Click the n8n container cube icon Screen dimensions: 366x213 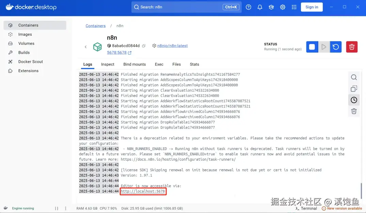point(97,47)
